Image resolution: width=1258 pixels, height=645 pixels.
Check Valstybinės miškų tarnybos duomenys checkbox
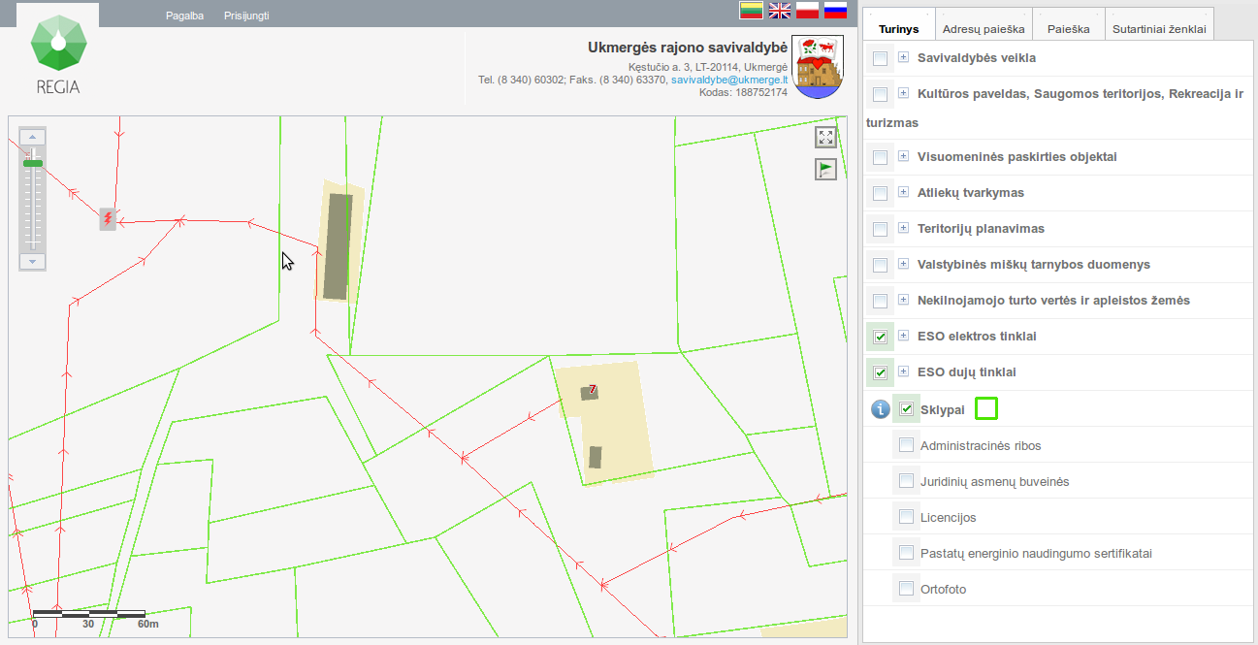point(880,266)
